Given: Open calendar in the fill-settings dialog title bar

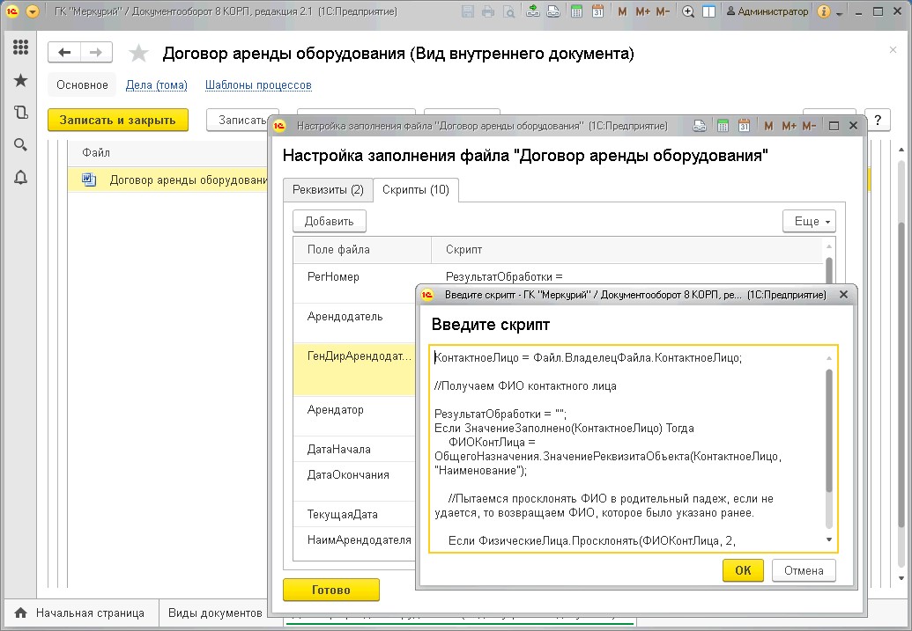Looking at the screenshot, I should pos(744,126).
